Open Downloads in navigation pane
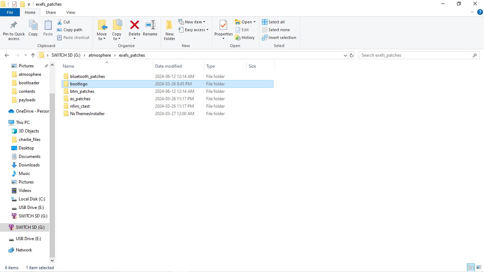This screenshot has height=272, width=484. coord(29,165)
